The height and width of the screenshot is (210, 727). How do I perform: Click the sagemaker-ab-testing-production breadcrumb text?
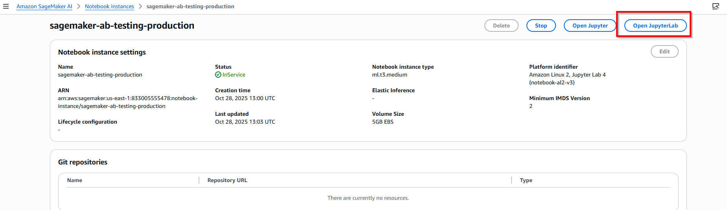click(x=190, y=6)
